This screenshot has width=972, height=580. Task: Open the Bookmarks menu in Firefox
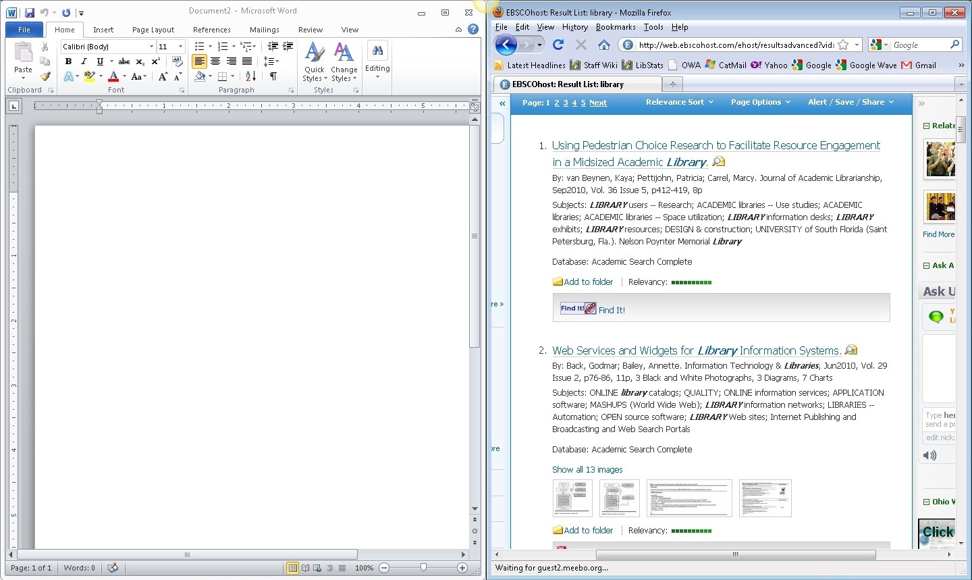616,27
